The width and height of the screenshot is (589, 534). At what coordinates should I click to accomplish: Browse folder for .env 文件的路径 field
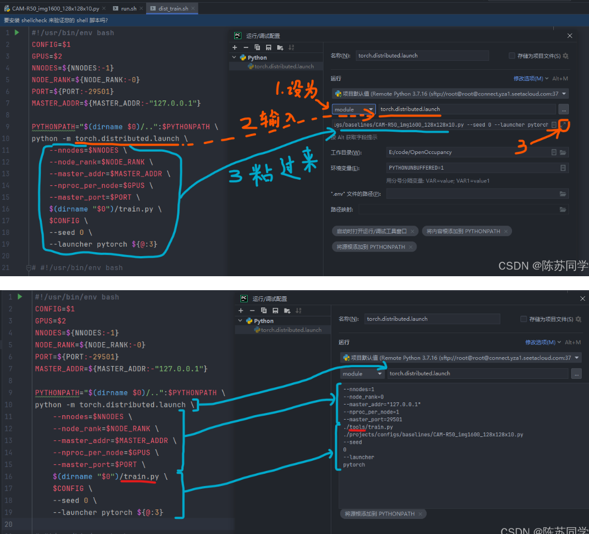tap(563, 194)
